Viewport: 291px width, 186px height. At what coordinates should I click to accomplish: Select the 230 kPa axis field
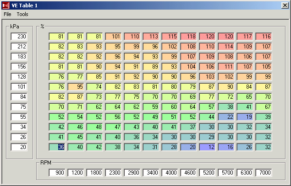(20, 37)
